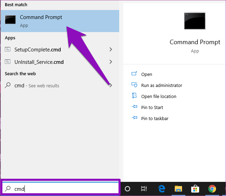Click the search magnifier icon in search box
This screenshot has width=226, height=196.
pyautogui.click(x=8, y=189)
